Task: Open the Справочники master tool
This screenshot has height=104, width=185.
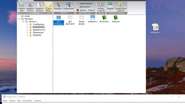Action: point(69,6)
